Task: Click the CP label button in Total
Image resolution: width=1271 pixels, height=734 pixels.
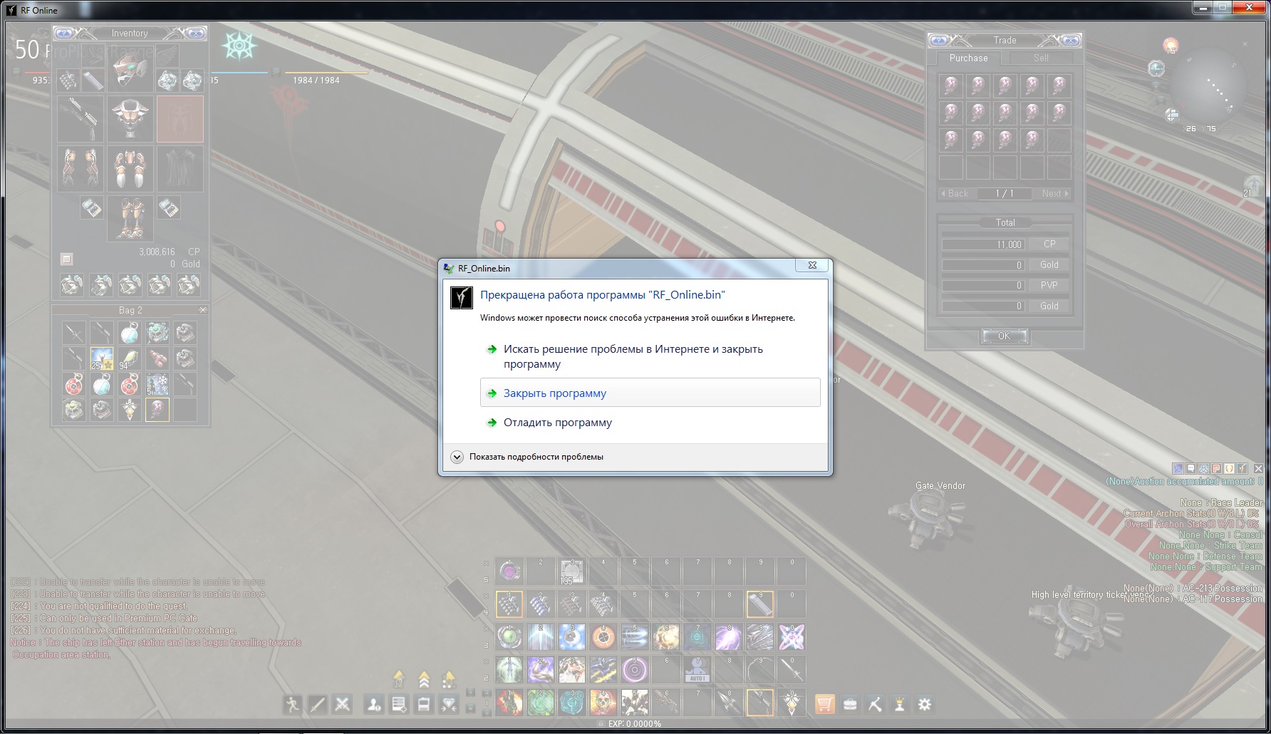Action: pyautogui.click(x=1049, y=244)
